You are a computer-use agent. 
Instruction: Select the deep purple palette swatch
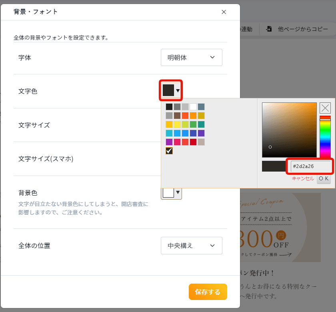tap(201, 133)
